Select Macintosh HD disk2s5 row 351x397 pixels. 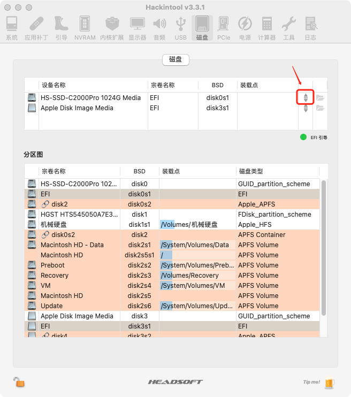click(x=172, y=296)
